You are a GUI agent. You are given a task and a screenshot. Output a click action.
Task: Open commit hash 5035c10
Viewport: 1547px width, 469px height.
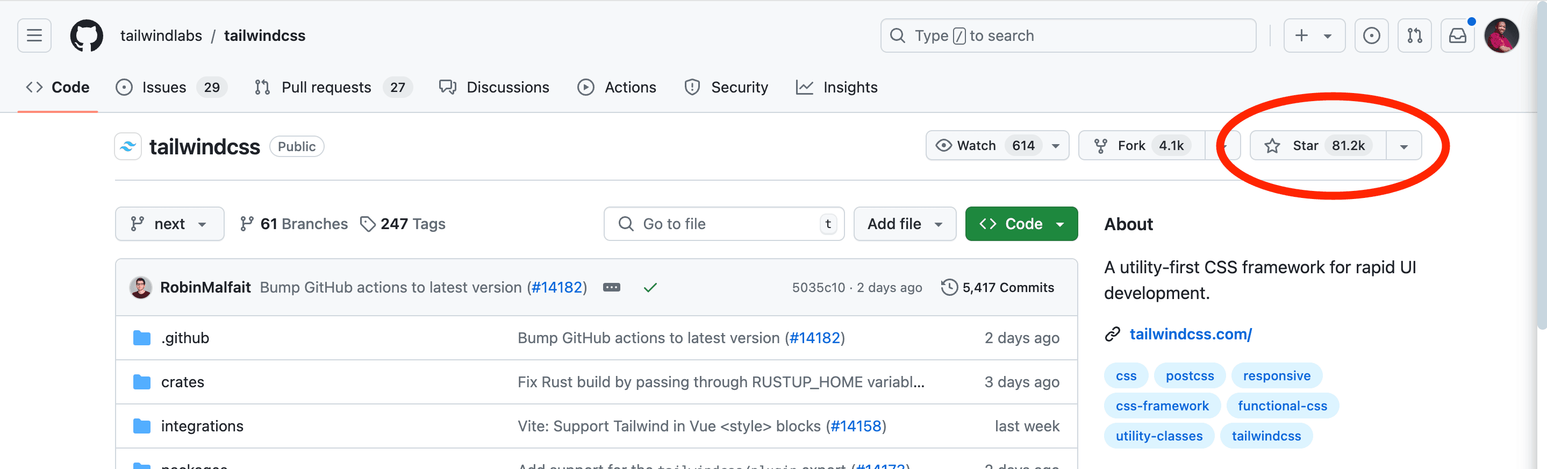point(818,287)
